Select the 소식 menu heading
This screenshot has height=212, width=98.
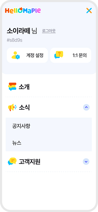(x=24, y=108)
